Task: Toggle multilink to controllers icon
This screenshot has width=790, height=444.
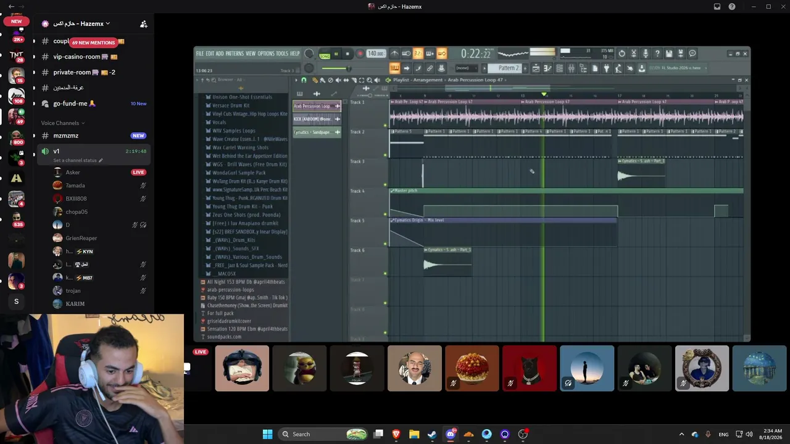Action: 430,68
